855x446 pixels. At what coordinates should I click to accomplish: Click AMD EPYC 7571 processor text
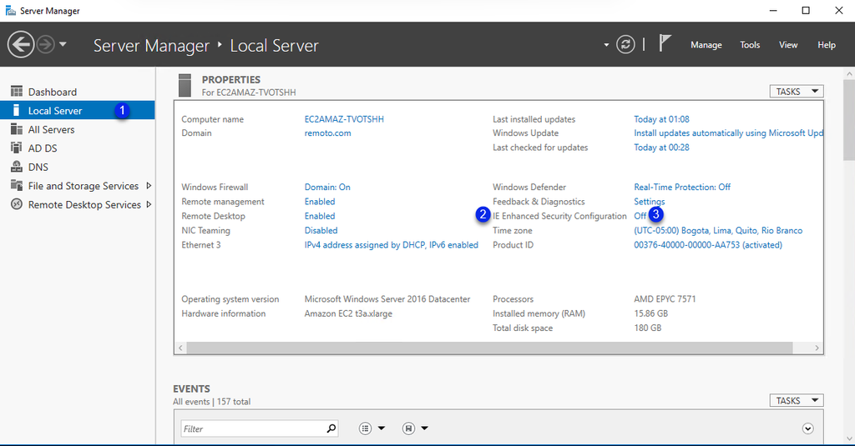tap(665, 299)
